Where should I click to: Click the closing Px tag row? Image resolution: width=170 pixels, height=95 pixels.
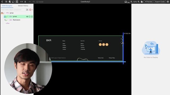(8, 23)
